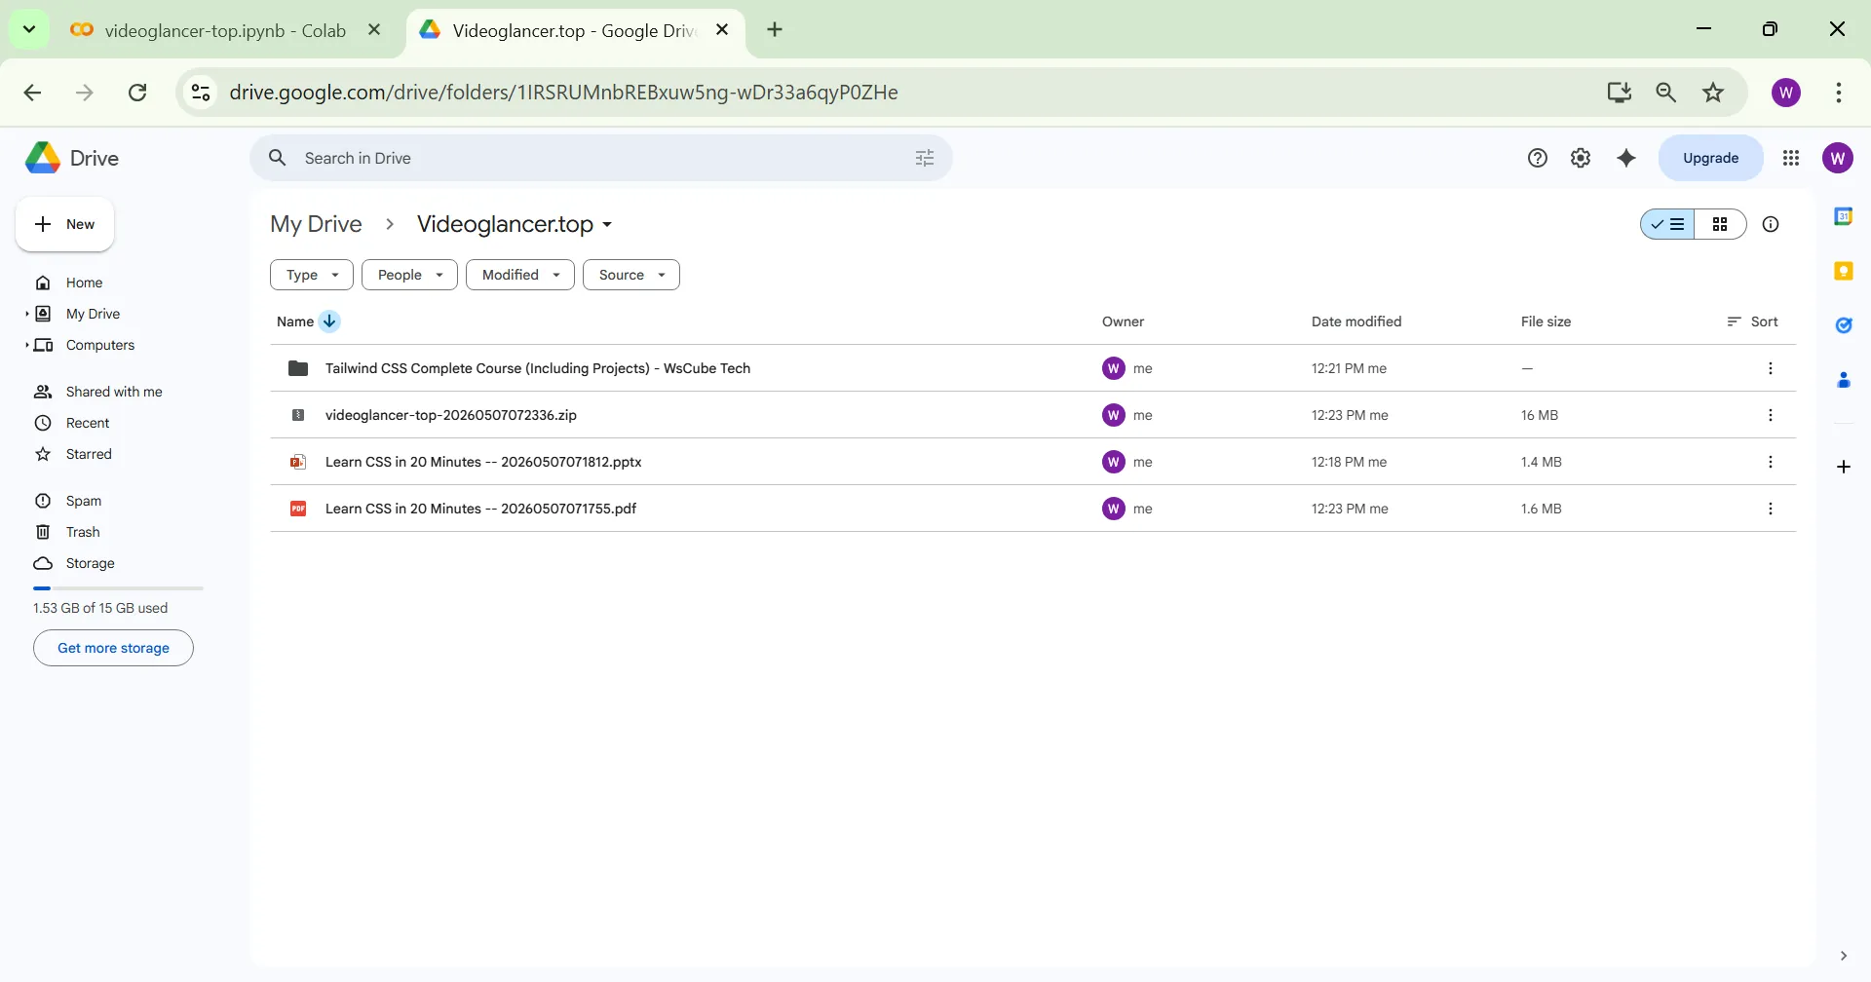
Task: Open Sort options menu
Action: (1752, 321)
